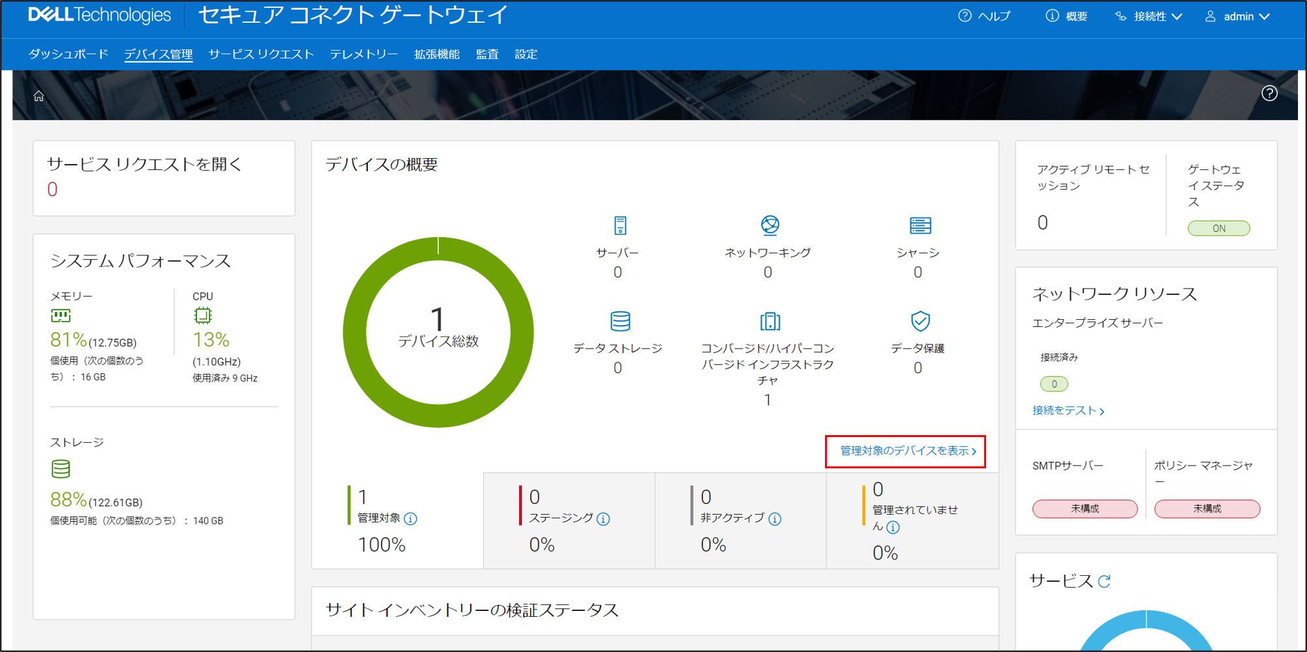Click the Server device type icon
1307x652 pixels.
tap(620, 225)
